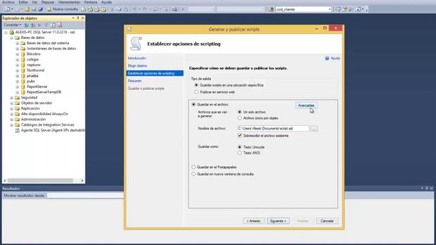Expand the Replicación folder node
This screenshot has width=436, height=245.
[x=12, y=109]
